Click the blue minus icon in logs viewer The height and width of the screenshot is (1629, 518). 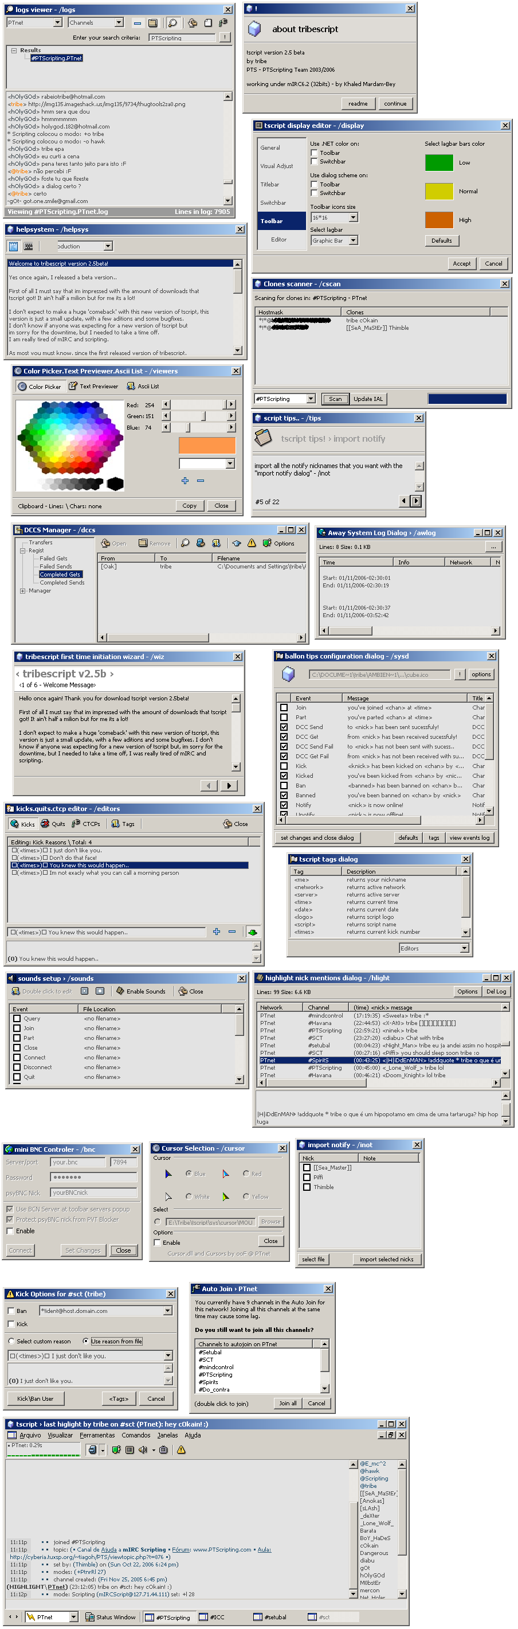[x=137, y=24]
